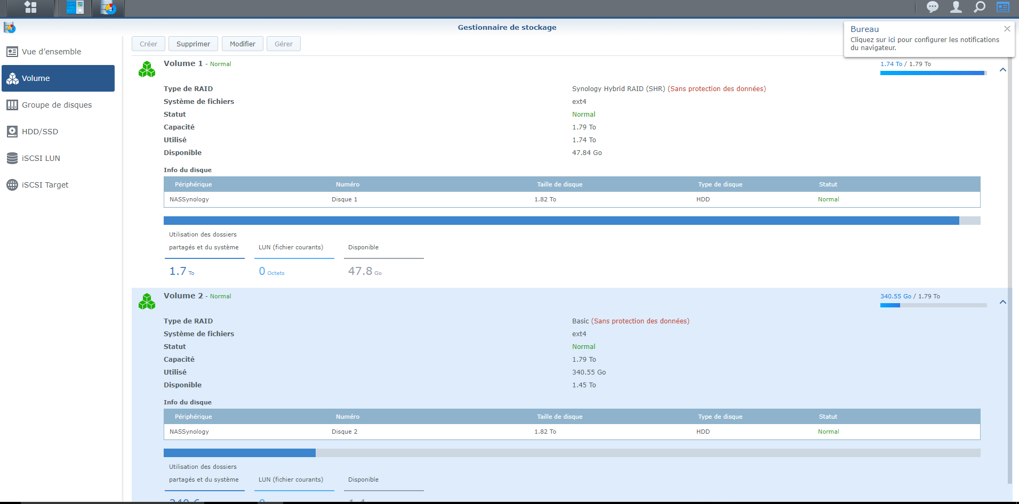Screen dimensions: 1019x504
Task: Click the search magnifier icon
Action: 980,7
